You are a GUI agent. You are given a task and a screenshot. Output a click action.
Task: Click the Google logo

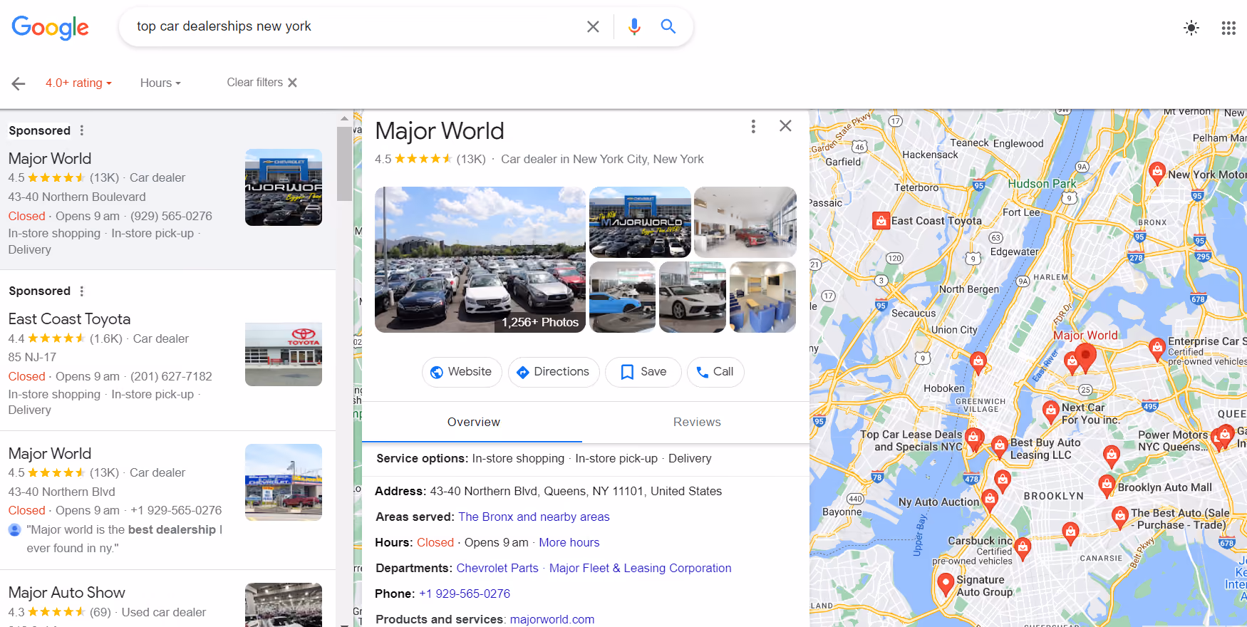point(50,27)
